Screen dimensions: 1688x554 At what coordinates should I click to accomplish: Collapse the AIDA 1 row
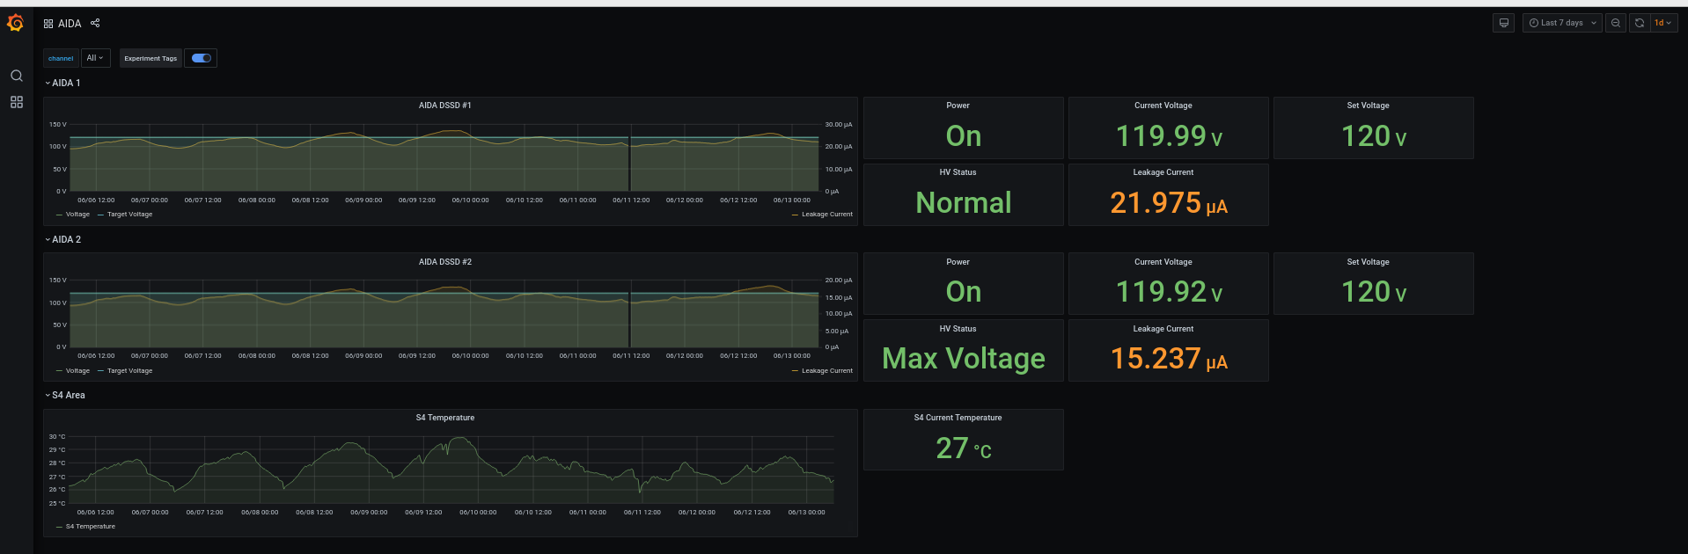(62, 83)
